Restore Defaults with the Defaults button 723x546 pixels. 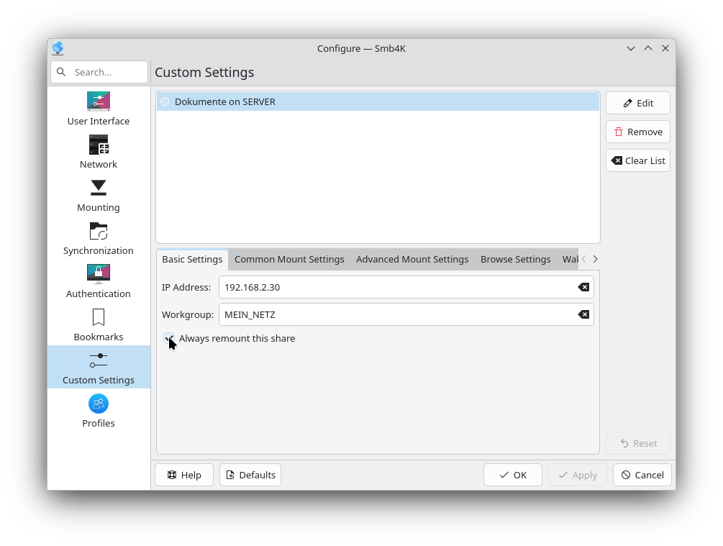click(250, 475)
